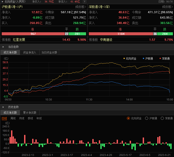Viewport: 174px width, 157px height.
Task: Select the 沪股通 radio button
Action: coord(146,118)
